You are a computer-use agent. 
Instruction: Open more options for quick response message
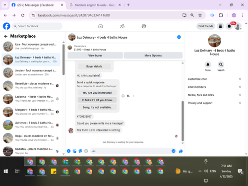tap(133, 96)
